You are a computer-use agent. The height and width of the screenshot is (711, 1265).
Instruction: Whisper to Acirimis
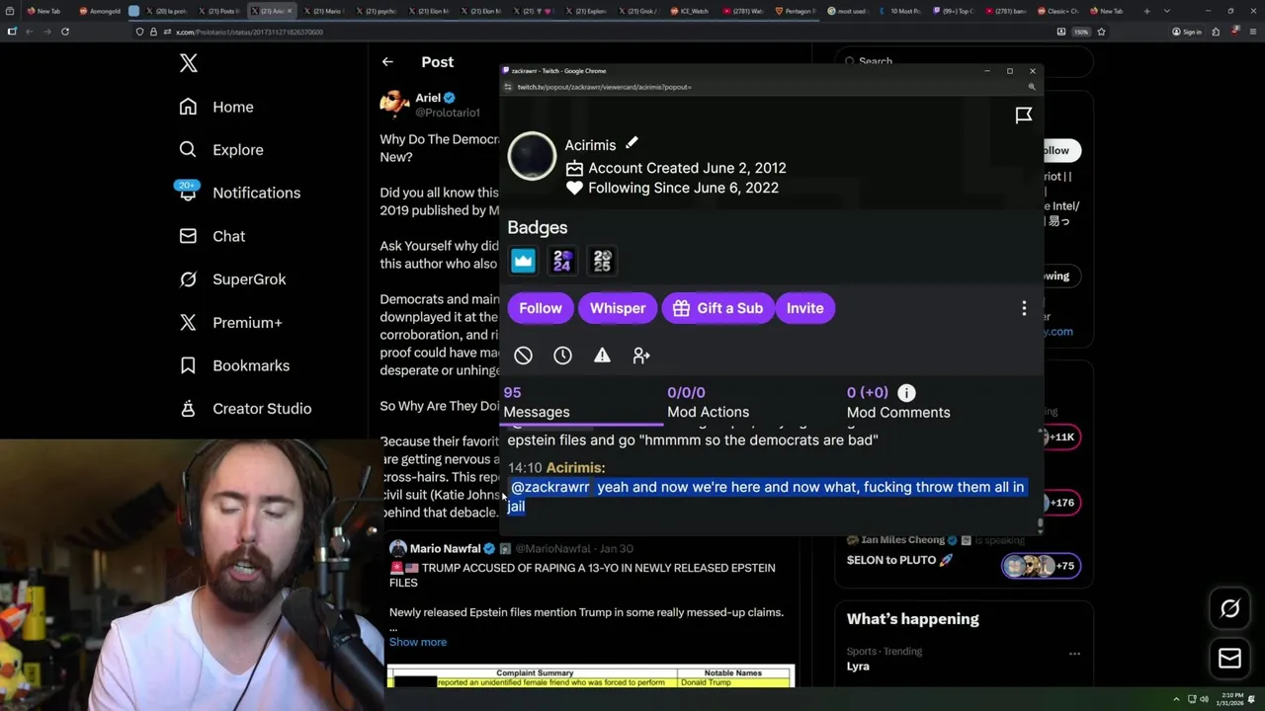tap(618, 308)
